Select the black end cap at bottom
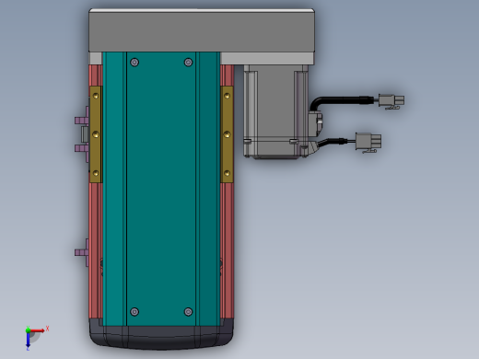479x359 pixels. click(161, 337)
